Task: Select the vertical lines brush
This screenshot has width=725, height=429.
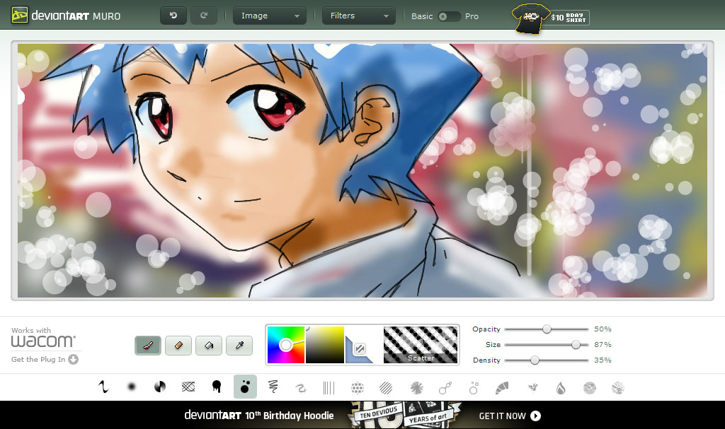Action: (x=329, y=388)
